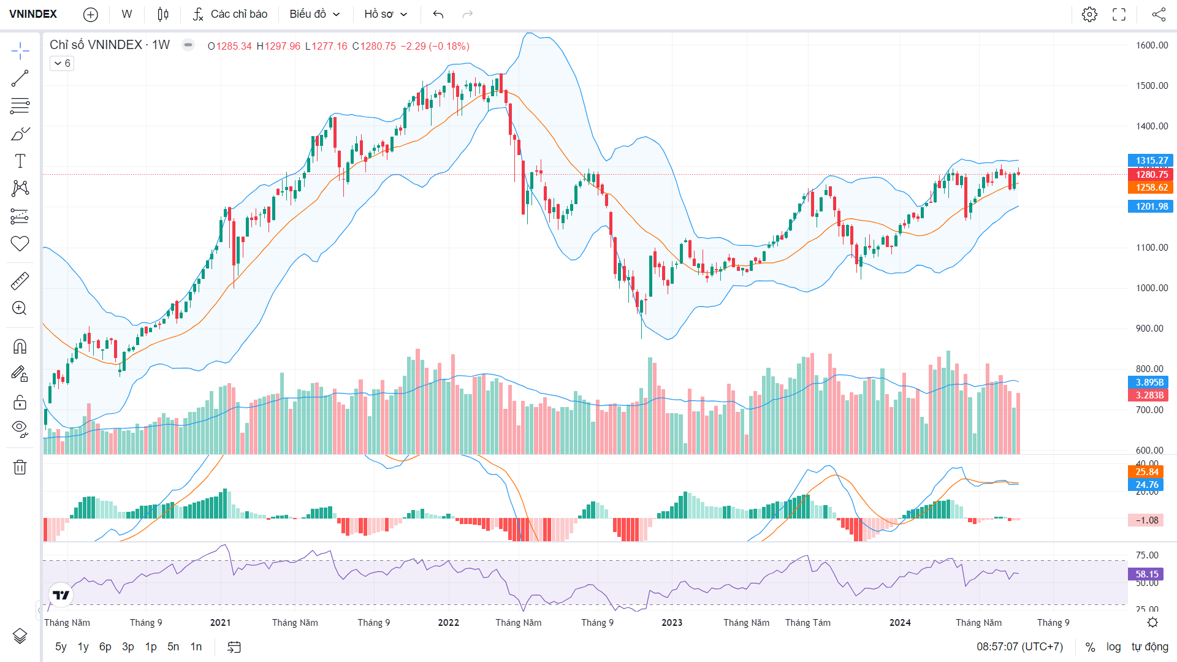
Task: Click the 3.895B volume label
Action: pos(1148,382)
